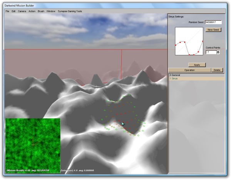Open the Edit menu

(x=13, y=11)
